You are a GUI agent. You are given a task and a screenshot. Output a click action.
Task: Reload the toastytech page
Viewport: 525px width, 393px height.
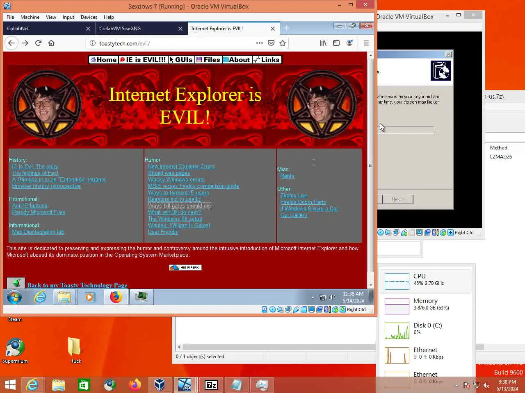click(x=38, y=43)
